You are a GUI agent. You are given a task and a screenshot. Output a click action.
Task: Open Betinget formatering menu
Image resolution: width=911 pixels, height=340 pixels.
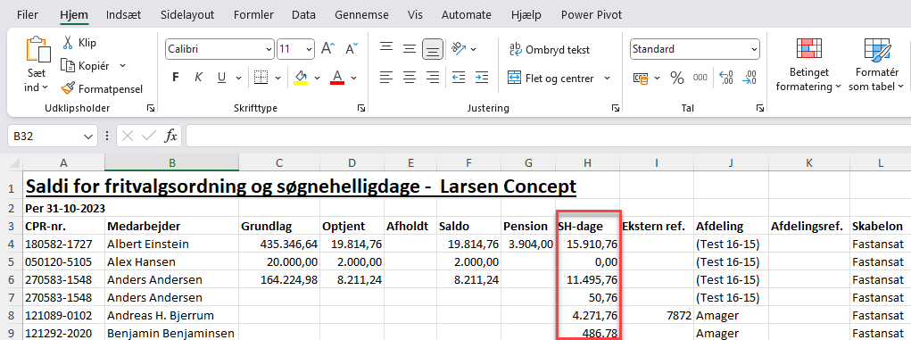point(808,64)
